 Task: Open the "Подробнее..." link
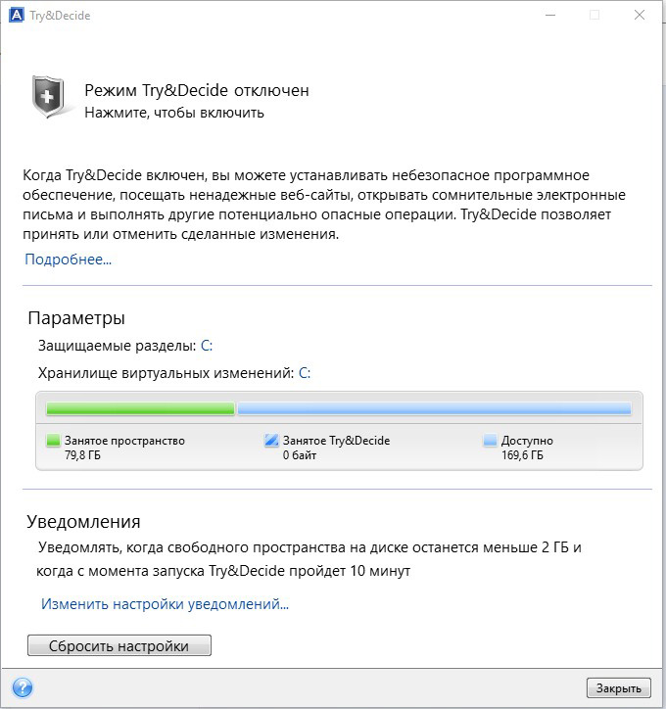click(x=68, y=260)
